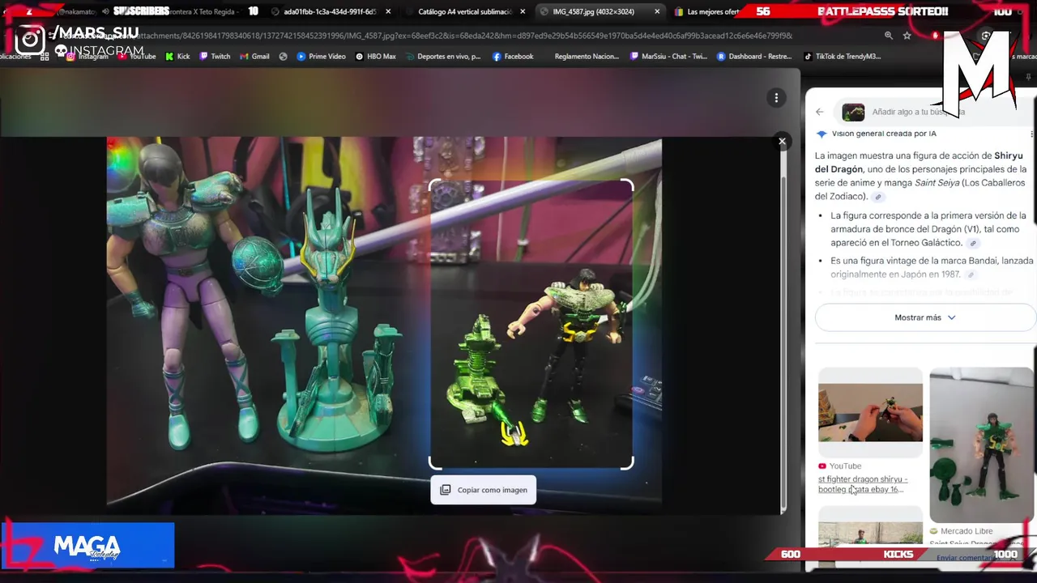Close the Google Lens overlay with the X
Image resolution: width=1037 pixels, height=583 pixels.
pos(782,141)
